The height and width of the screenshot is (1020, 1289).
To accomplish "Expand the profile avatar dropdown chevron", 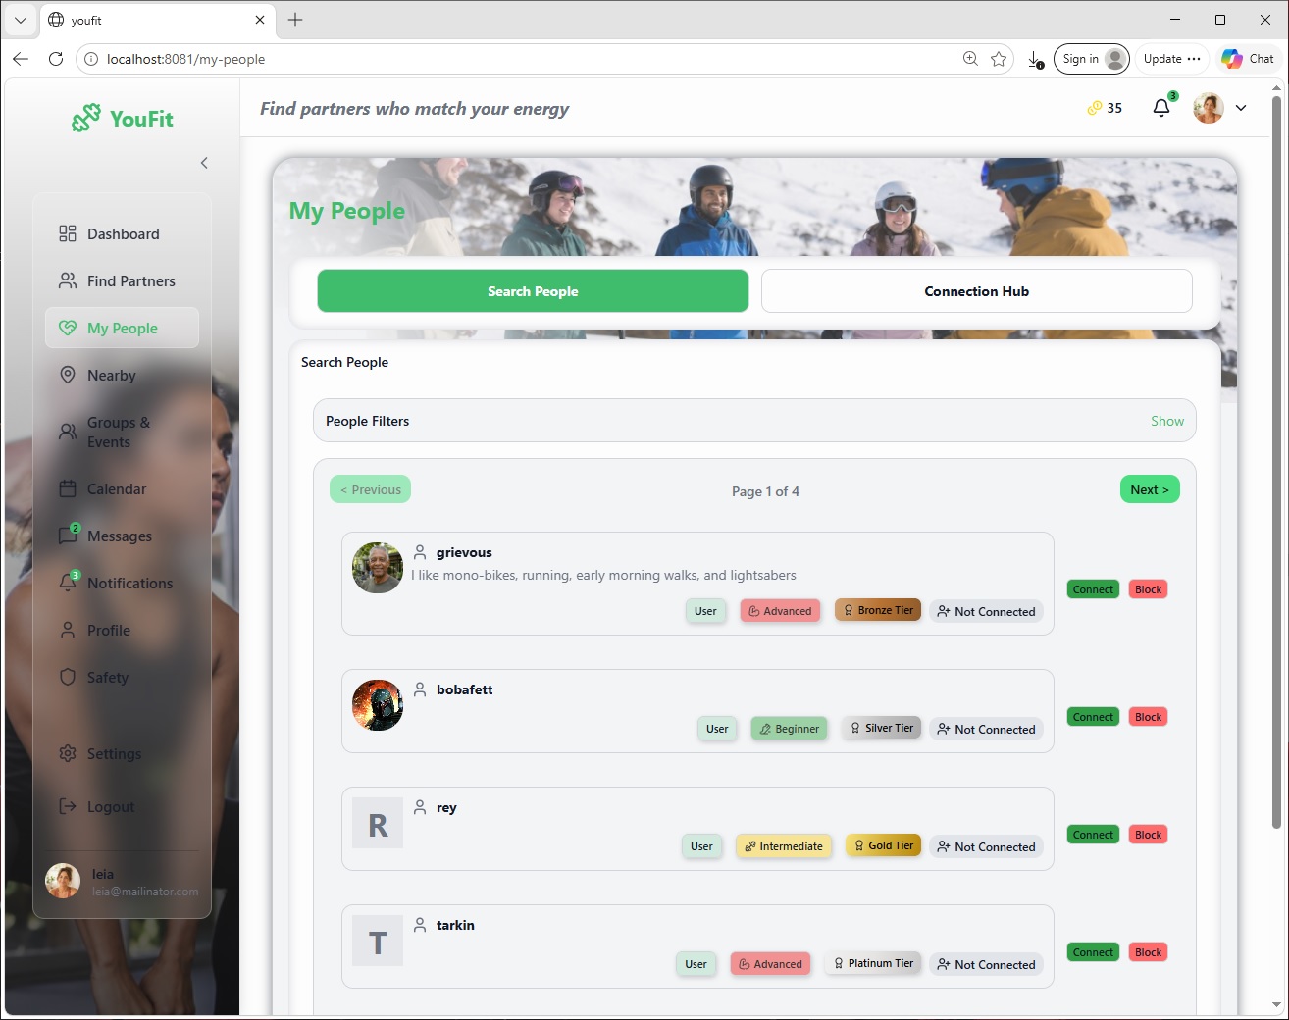I will tap(1241, 108).
